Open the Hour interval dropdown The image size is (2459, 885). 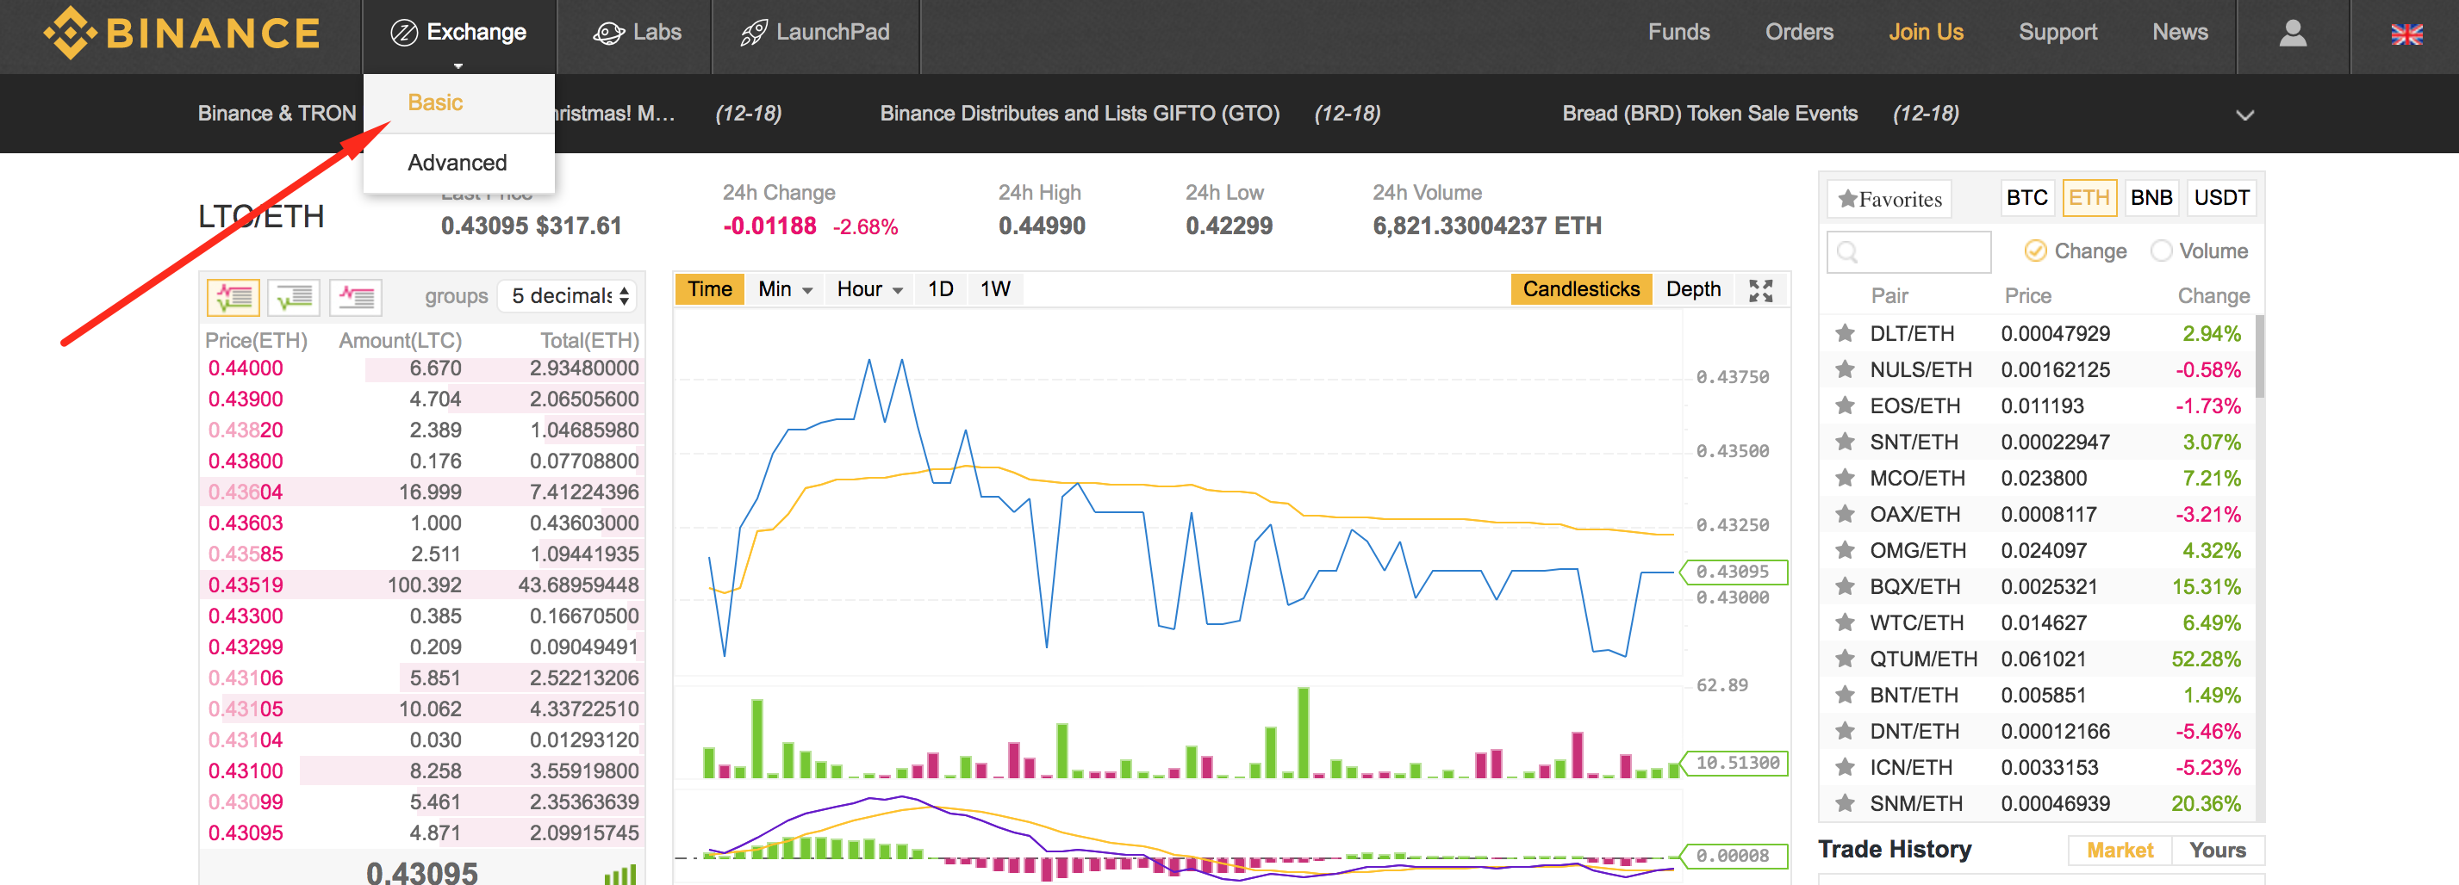[868, 289]
